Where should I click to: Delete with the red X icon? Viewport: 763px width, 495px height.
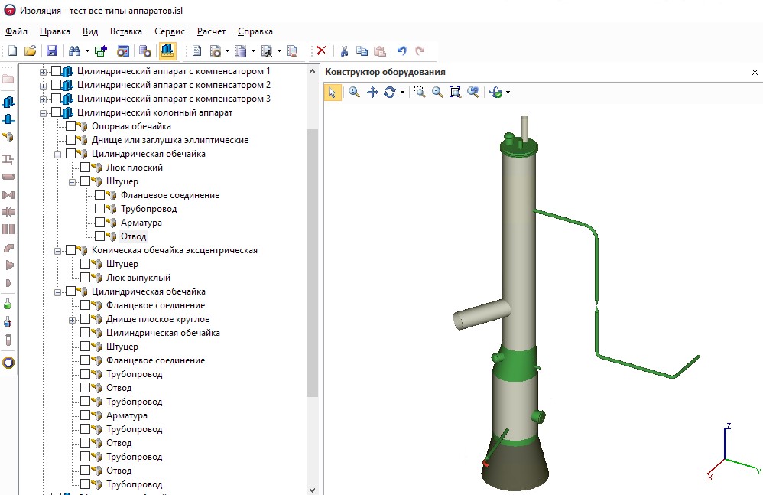pyautogui.click(x=322, y=50)
